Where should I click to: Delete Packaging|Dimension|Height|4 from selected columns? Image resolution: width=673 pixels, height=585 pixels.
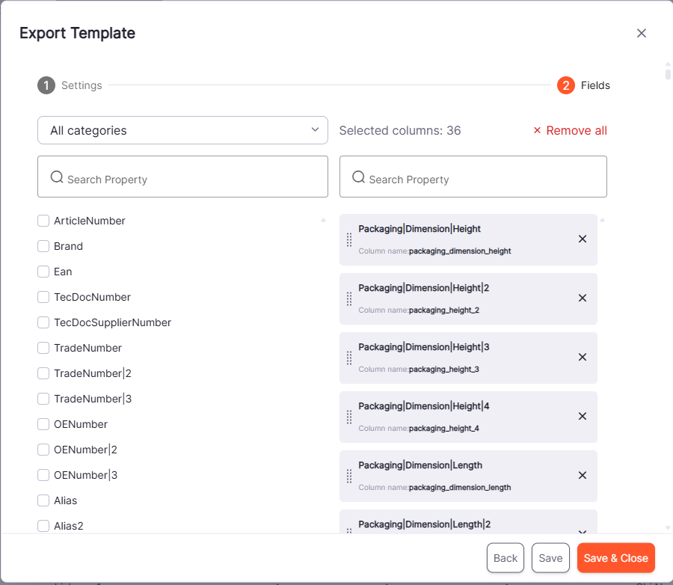(583, 416)
